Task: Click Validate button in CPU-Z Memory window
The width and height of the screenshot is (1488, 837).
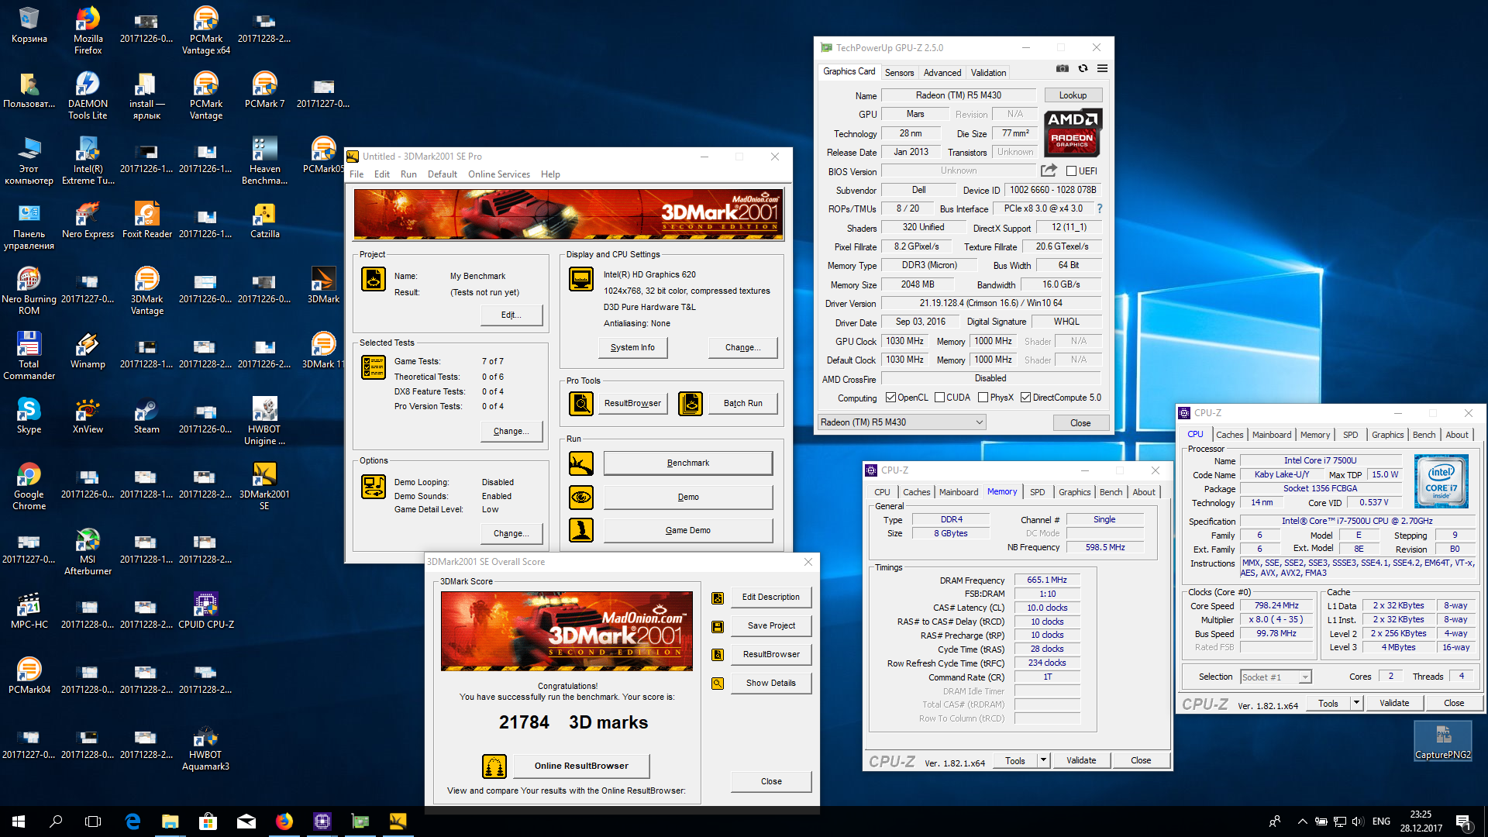Action: coord(1081,760)
